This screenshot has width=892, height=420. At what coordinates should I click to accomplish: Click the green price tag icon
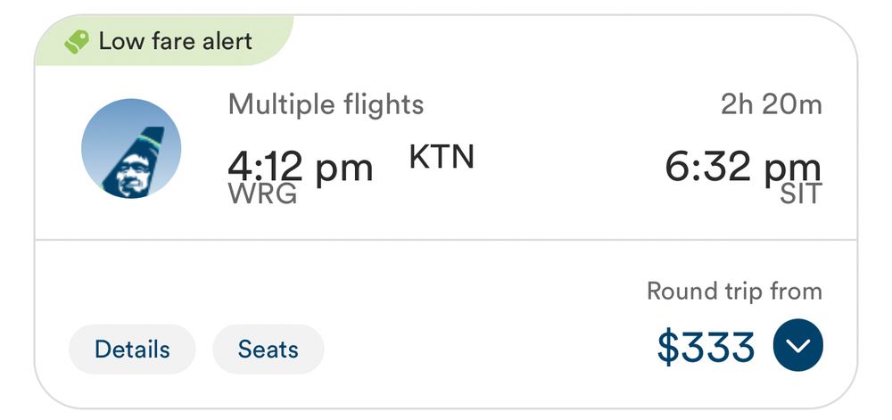tap(78, 42)
